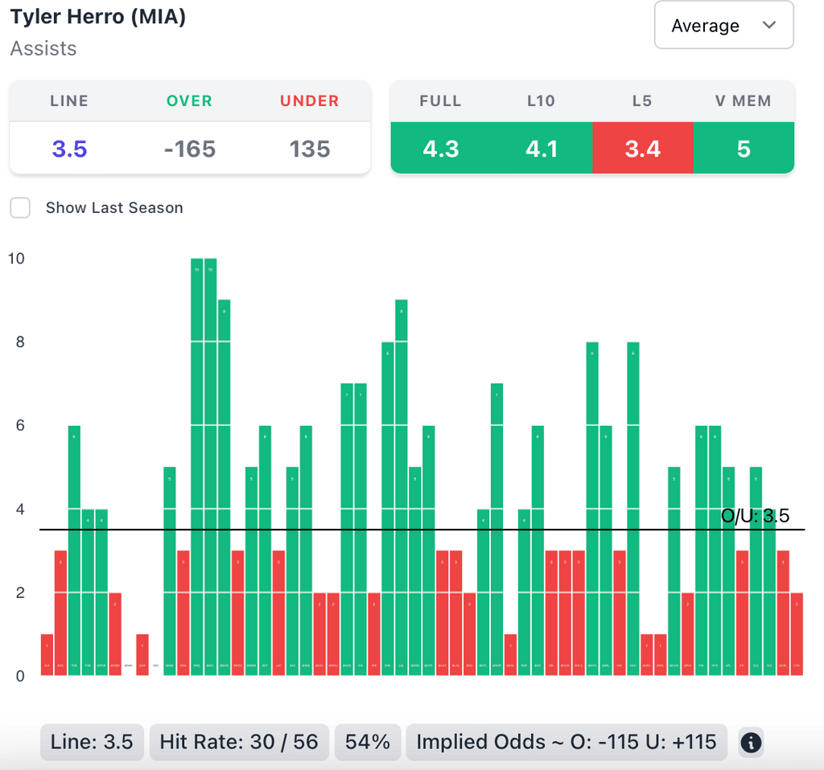Open the Average dropdown
Viewport: 824px width, 770px height.
(723, 26)
